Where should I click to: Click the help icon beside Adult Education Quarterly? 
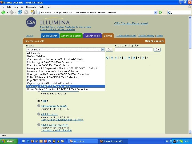point(39,125)
